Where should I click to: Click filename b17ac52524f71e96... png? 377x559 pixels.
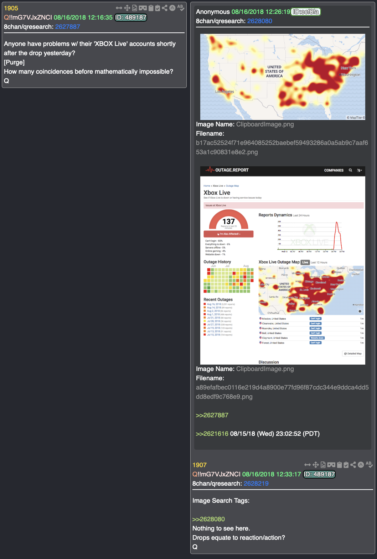point(282,147)
